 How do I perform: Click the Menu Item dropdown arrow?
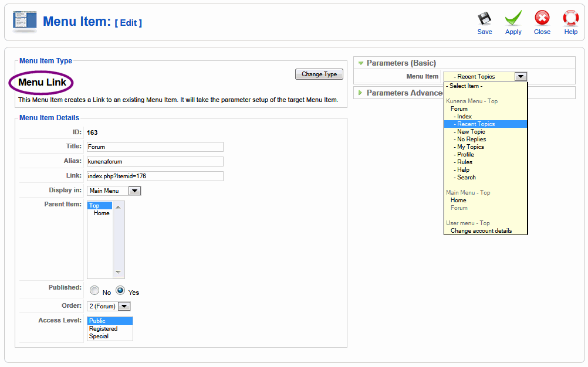click(521, 77)
